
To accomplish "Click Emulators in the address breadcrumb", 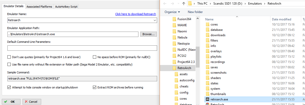I will [x=255, y=4].
